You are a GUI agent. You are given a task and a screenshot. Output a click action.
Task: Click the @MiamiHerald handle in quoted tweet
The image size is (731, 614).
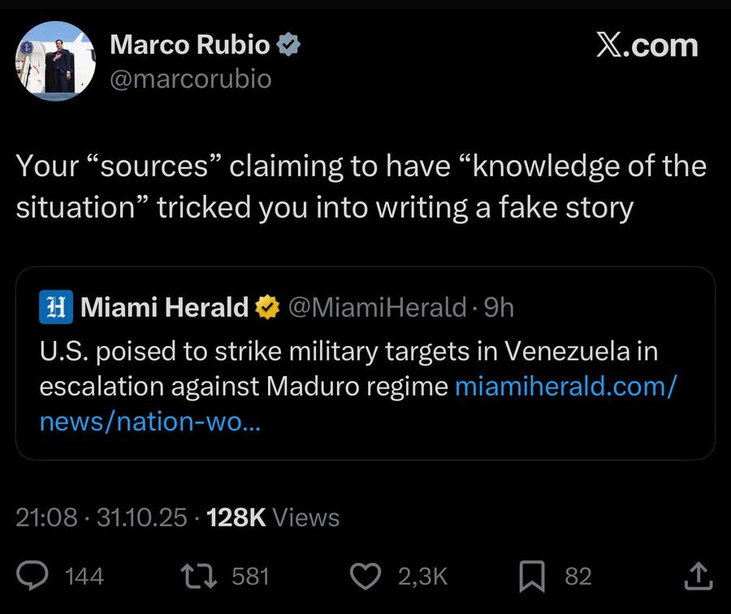pos(377,307)
